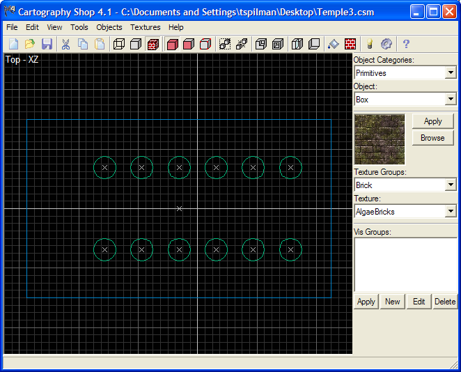
Task: Click the plane sheet icon in toolbar
Action: (314, 44)
